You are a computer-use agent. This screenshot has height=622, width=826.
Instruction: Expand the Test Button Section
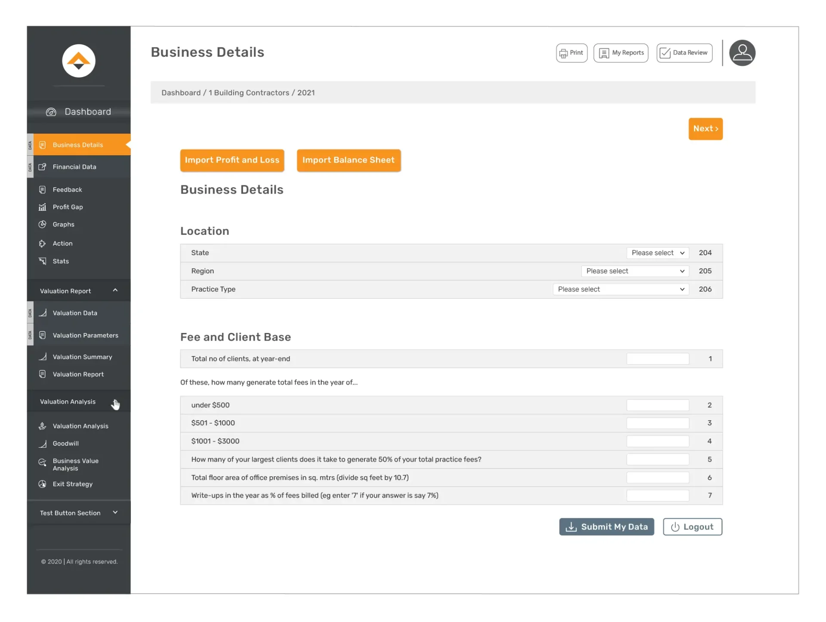pos(115,512)
